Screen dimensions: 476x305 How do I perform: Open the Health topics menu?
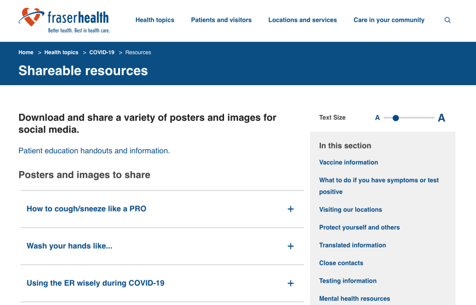click(x=155, y=20)
